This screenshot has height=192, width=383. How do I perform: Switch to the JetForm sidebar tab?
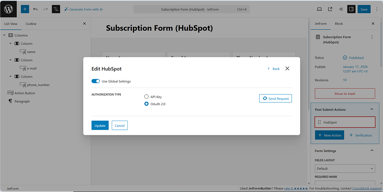[321, 24]
